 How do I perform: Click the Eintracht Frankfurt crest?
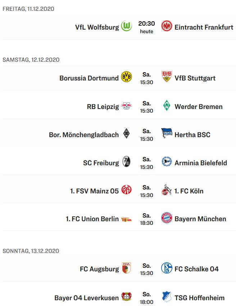pyautogui.click(x=167, y=26)
